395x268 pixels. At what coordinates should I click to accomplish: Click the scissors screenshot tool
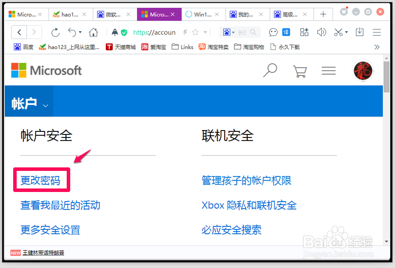[338, 32]
